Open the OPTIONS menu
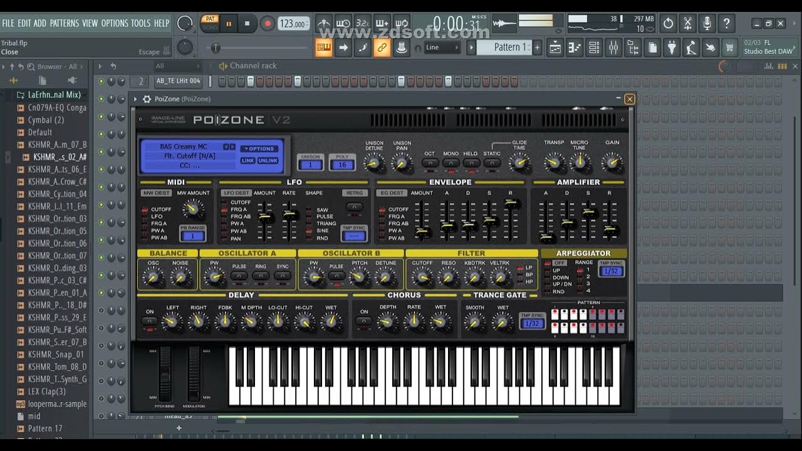This screenshot has height=451, width=802. point(115,23)
